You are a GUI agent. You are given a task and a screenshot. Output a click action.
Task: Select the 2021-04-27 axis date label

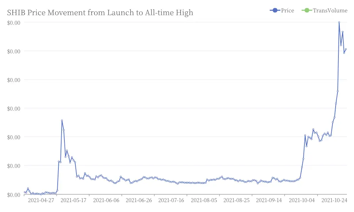click(x=41, y=200)
